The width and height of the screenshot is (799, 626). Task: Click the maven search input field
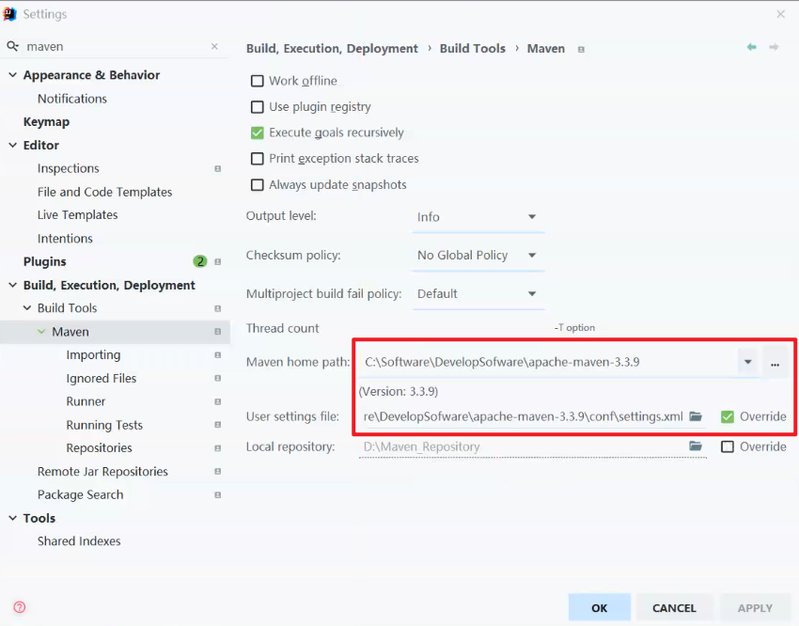pyautogui.click(x=115, y=46)
